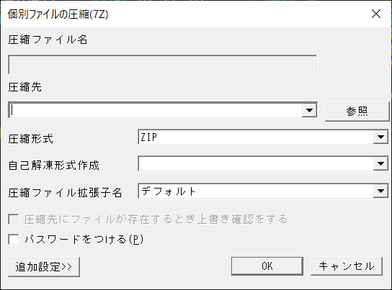392x290 pixels.
Task: Expand the 自己解凍形式作成 dropdown arrow
Action: (x=380, y=164)
